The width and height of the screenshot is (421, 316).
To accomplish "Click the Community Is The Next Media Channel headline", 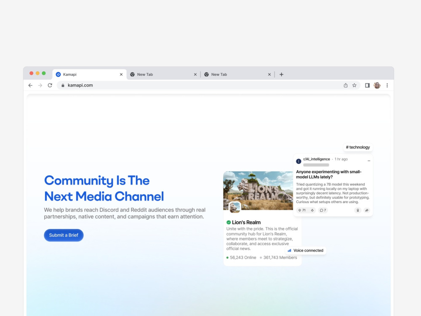I will pos(104,188).
